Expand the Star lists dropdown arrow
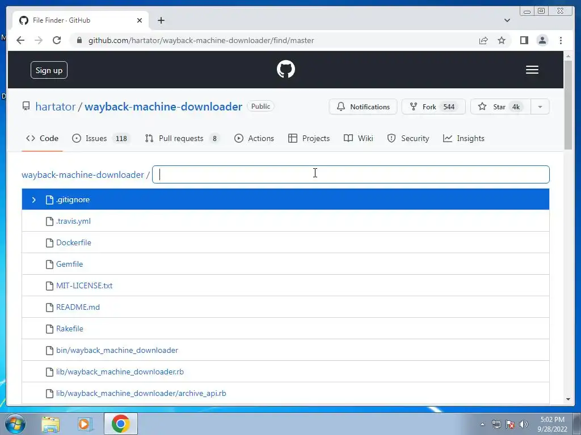This screenshot has height=435, width=581. tap(540, 106)
